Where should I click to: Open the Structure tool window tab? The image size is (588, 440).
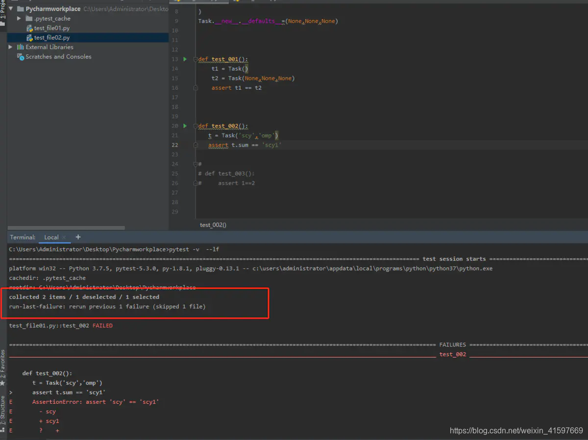[3, 414]
